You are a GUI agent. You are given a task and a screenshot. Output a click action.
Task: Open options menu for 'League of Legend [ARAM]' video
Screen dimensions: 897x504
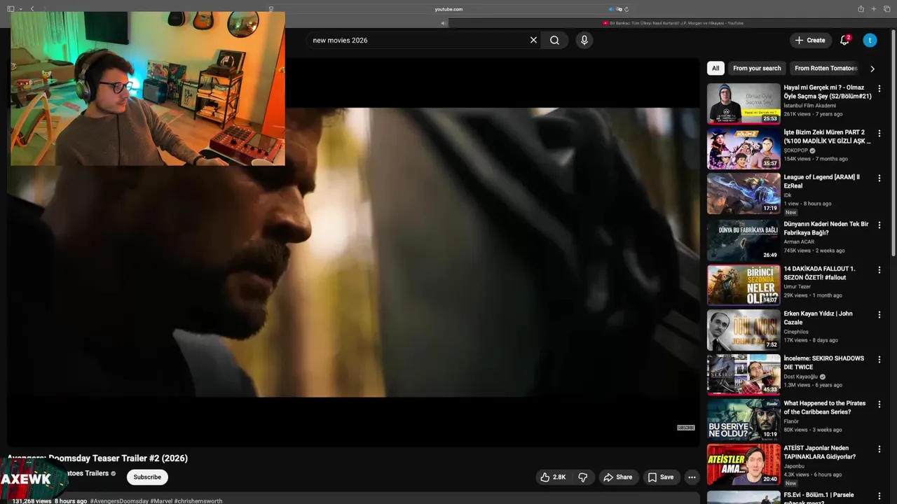coord(879,178)
